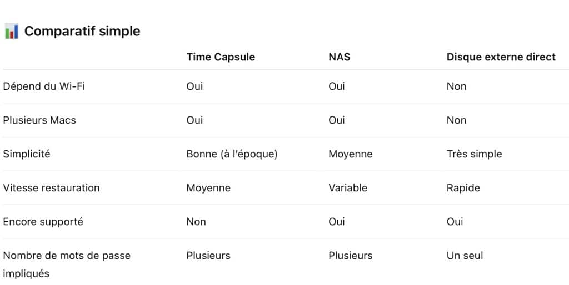Click "Moyenne" in the Vitesse restauration row
Viewport: 569px width, 285px height.
208,187
